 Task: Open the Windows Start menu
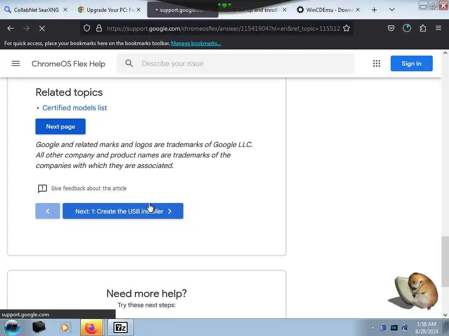[x=12, y=327]
